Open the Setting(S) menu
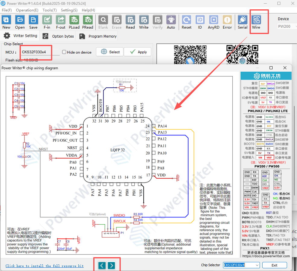The height and width of the screenshot is (271, 297). click(x=69, y=10)
